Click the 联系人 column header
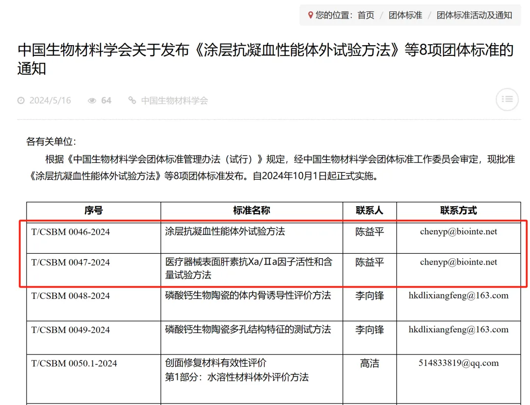The width and height of the screenshot is (530, 405). pyautogui.click(x=369, y=211)
